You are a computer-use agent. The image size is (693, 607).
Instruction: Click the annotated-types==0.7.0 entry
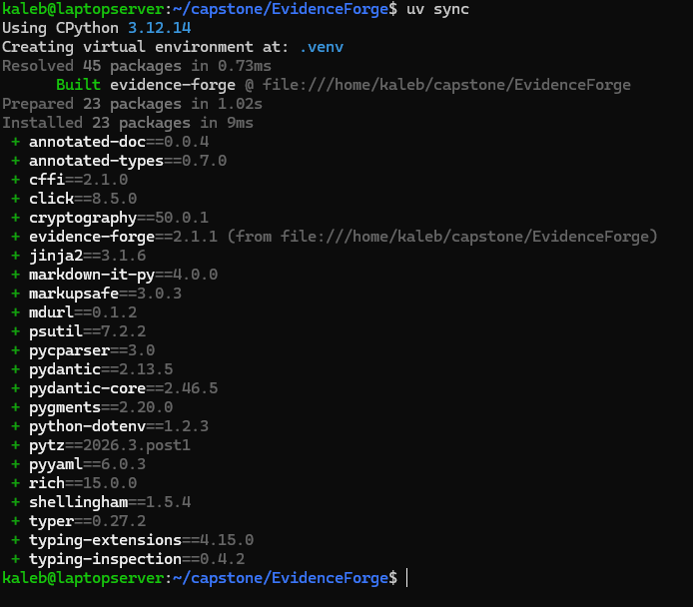(x=119, y=161)
